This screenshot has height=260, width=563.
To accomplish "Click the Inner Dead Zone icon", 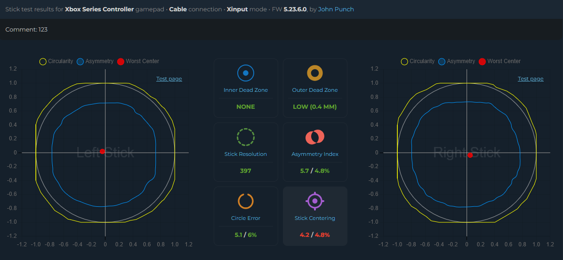I will point(246,73).
